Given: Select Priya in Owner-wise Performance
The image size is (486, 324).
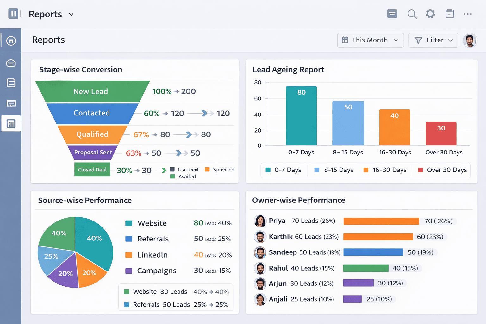Looking at the screenshot, I should tap(277, 221).
